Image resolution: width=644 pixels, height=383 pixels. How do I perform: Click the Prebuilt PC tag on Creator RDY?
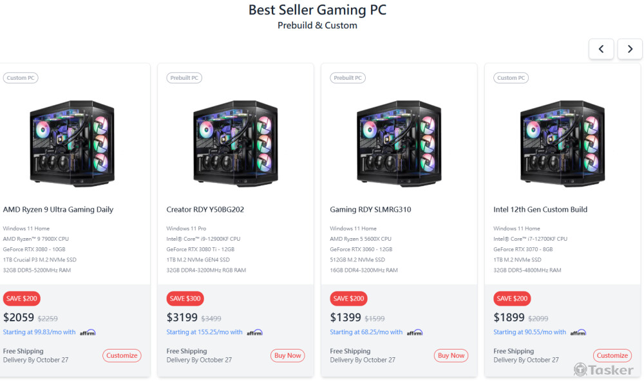click(184, 78)
